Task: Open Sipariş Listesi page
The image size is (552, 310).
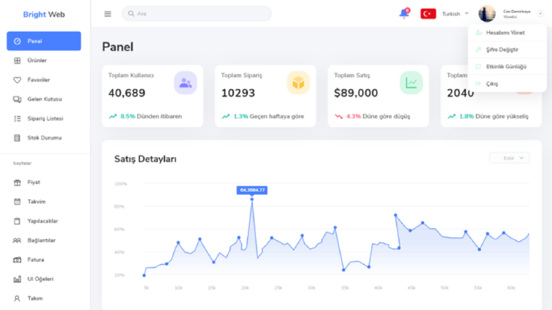Action: (x=44, y=118)
